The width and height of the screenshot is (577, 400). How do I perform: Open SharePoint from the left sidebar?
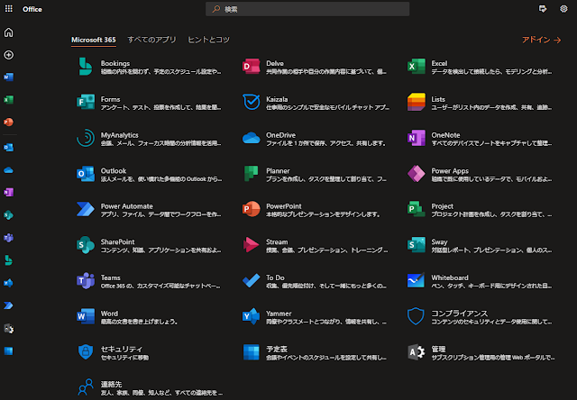click(8, 215)
